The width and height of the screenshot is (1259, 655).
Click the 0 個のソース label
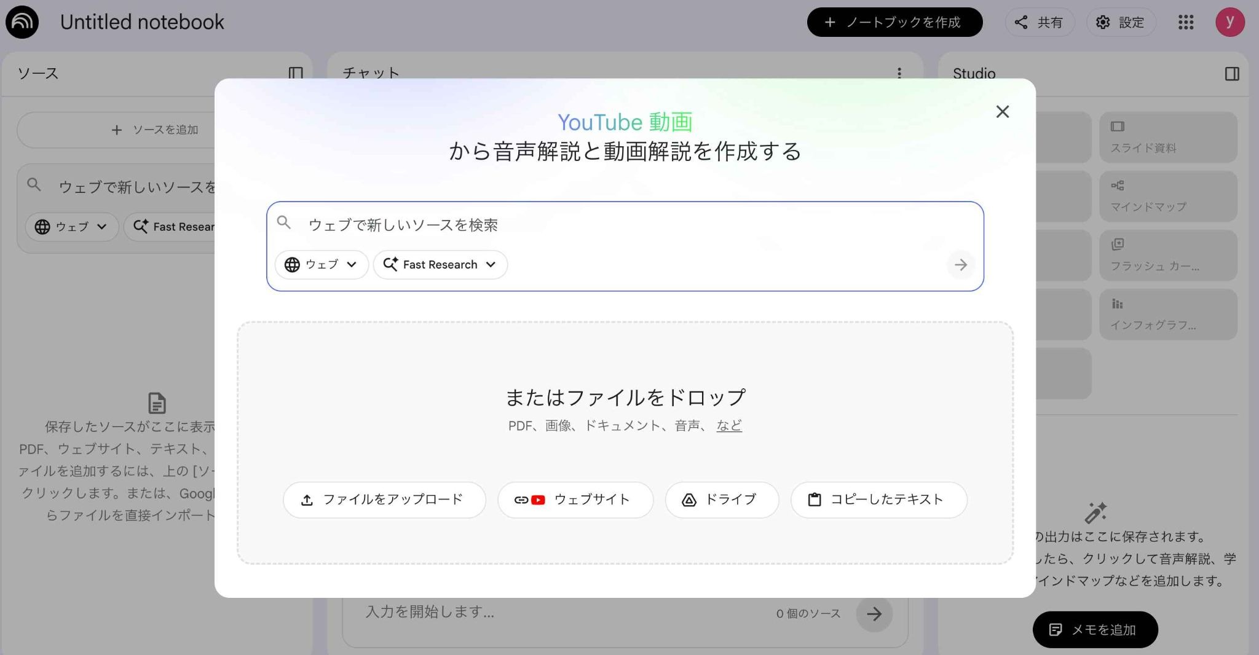click(808, 613)
